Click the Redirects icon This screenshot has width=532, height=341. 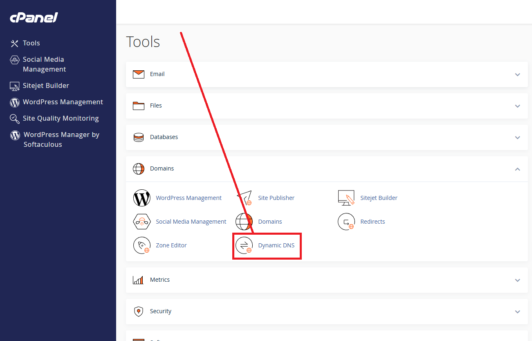[346, 222]
